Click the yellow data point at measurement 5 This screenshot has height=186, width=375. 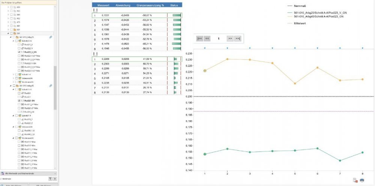click(x=295, y=83)
